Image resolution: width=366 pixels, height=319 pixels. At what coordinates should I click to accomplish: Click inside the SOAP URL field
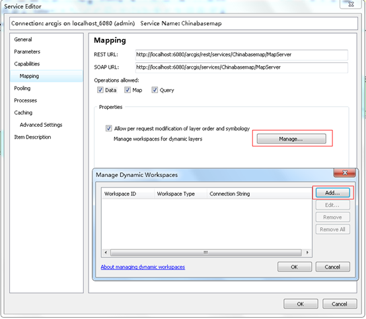tap(241, 67)
